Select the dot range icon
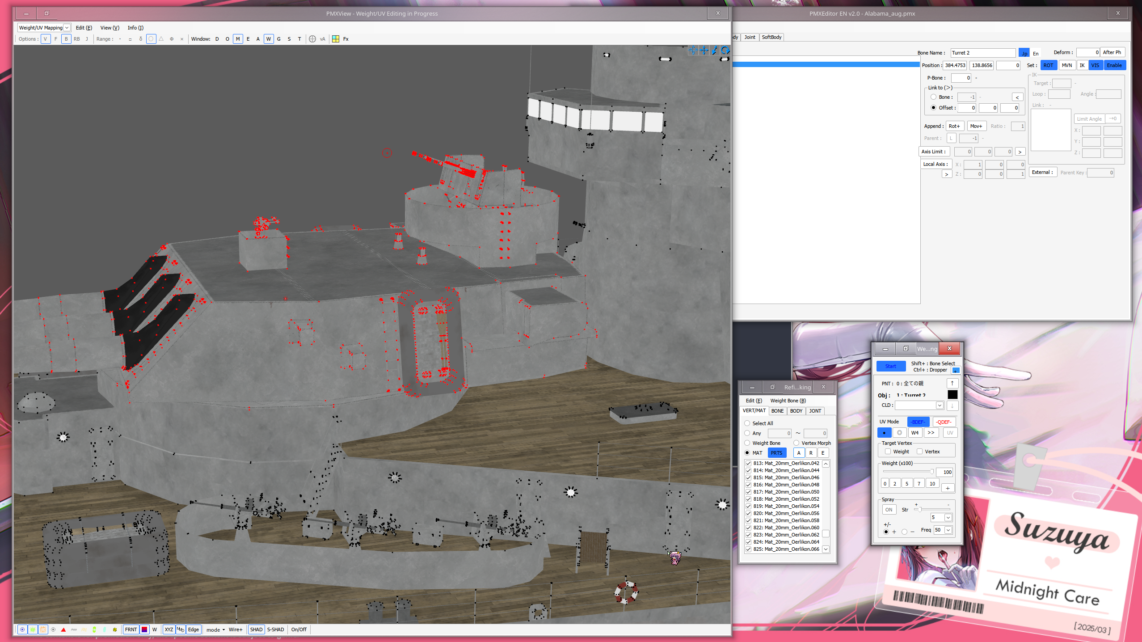Image resolution: width=1142 pixels, height=642 pixels. coord(120,39)
